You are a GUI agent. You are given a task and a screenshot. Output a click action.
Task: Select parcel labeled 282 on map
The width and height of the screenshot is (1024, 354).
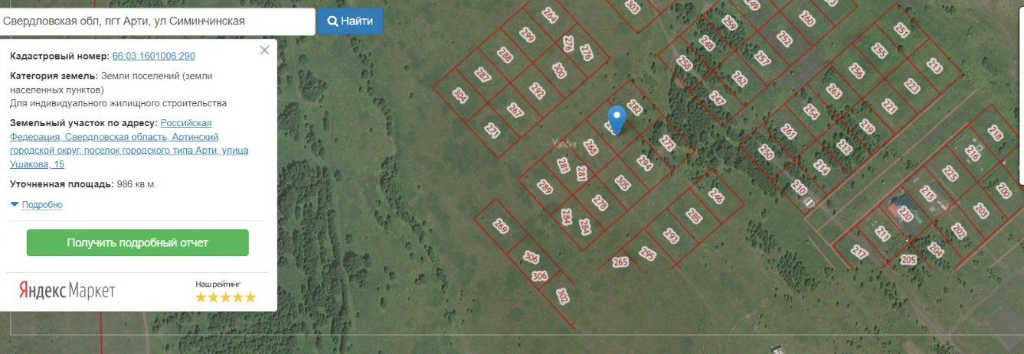click(x=634, y=108)
